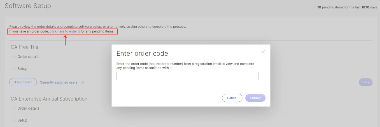Viewport: 380px width, 127px height.
Task: Expand Order details under ICA Enterprise Annual Subscription
Action: (x=26, y=108)
